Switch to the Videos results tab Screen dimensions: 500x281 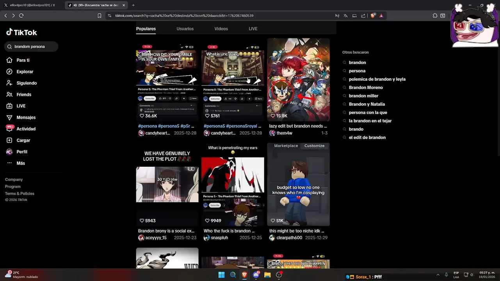[x=221, y=29]
